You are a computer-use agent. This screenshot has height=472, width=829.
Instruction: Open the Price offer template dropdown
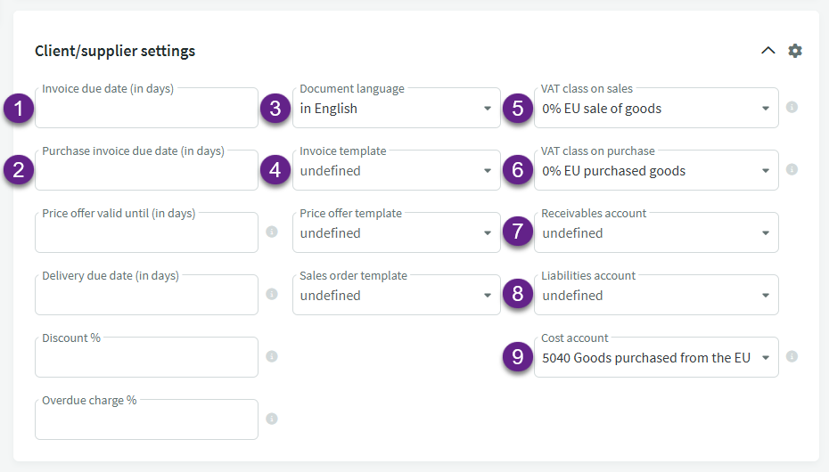(x=396, y=233)
